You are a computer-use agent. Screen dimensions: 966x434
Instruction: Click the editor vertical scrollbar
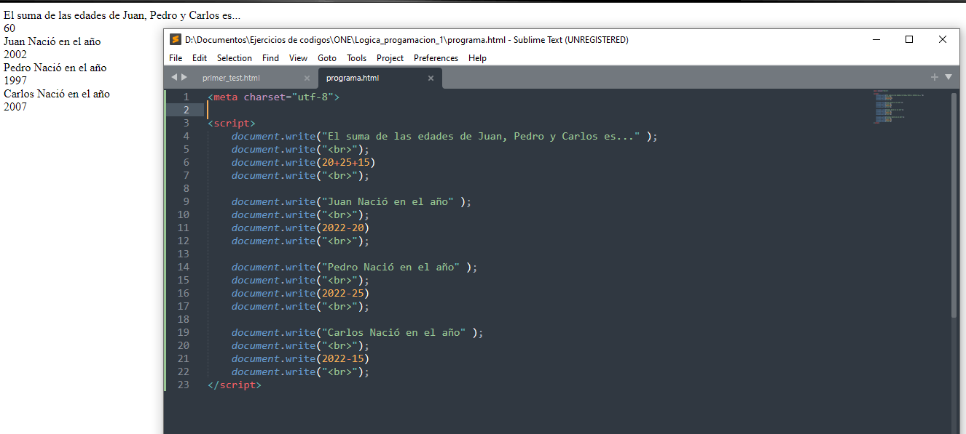954,205
